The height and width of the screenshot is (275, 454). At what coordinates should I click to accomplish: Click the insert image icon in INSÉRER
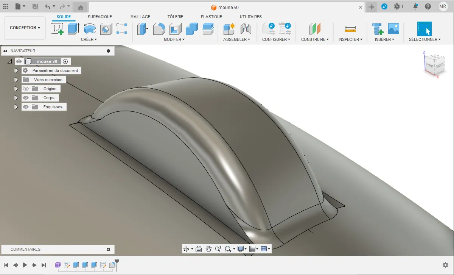(x=393, y=29)
